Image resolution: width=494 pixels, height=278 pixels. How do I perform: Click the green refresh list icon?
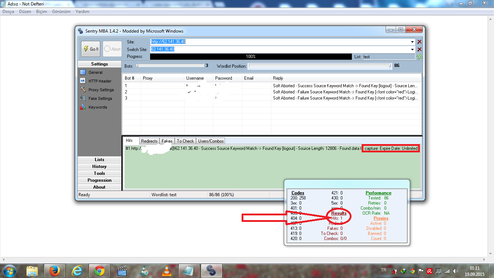click(x=420, y=57)
